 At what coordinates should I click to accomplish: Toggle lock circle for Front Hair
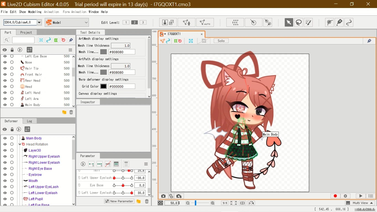coord(12,74)
